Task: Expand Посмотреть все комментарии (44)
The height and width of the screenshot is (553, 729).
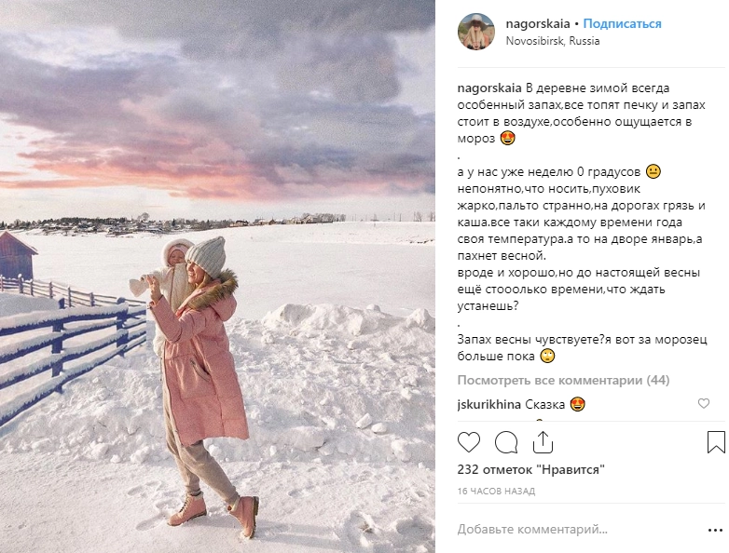Action: coord(563,380)
